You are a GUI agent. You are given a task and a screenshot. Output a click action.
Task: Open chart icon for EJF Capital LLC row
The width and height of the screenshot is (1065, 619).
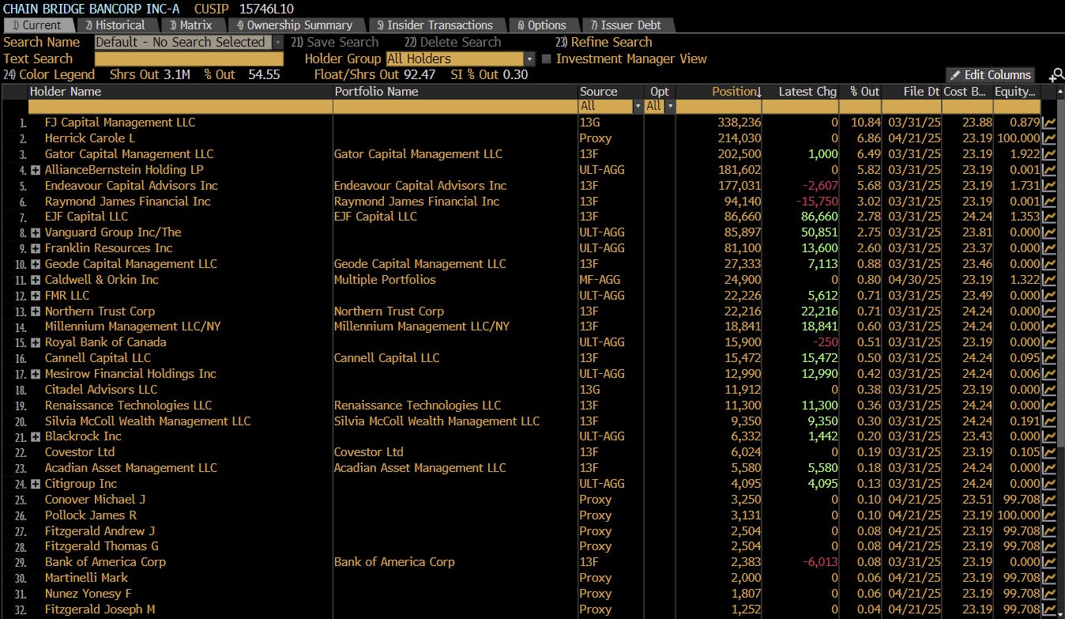click(1049, 217)
